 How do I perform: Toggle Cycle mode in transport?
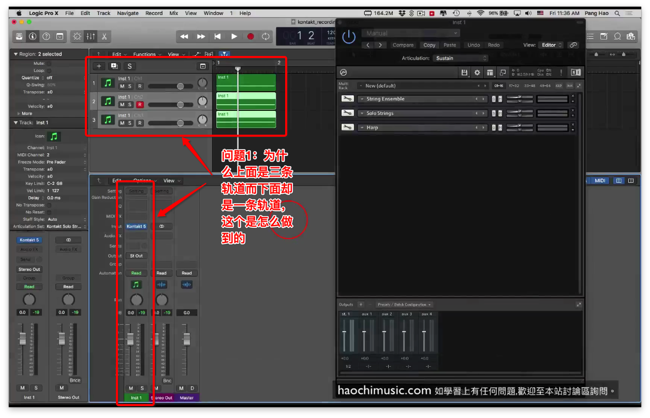266,36
